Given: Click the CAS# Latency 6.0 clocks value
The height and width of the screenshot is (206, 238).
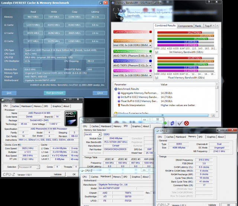Looking at the screenshot, I should tap(204, 167).
